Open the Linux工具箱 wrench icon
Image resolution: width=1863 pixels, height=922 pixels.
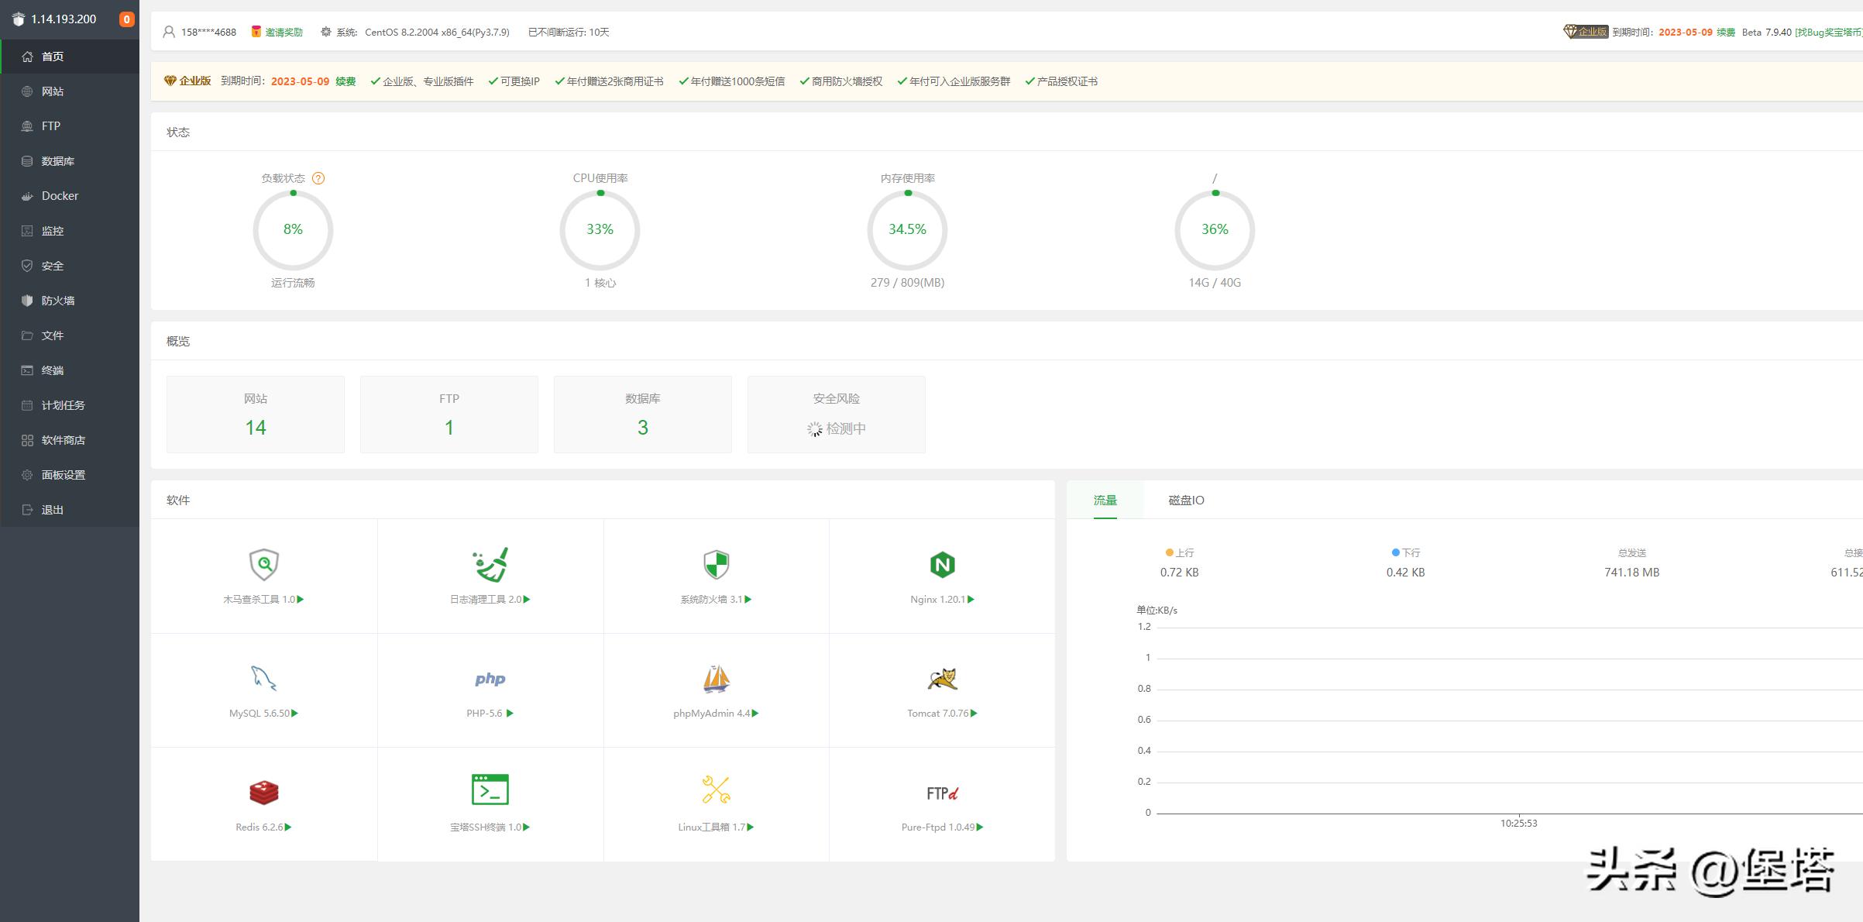click(716, 790)
